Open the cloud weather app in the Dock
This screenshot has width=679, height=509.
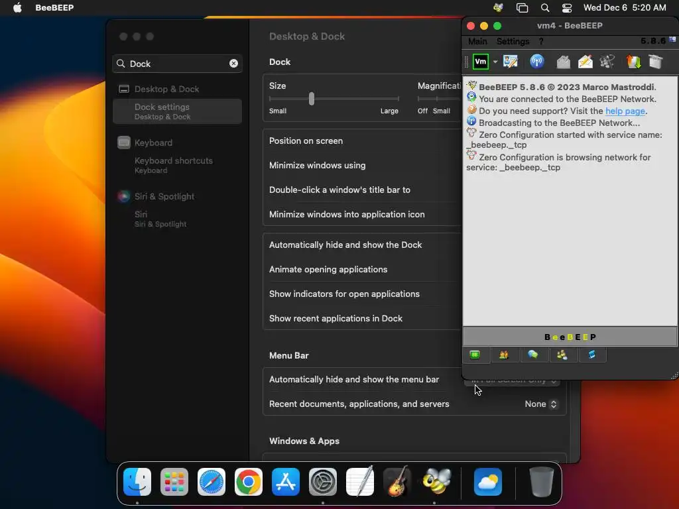(x=488, y=482)
